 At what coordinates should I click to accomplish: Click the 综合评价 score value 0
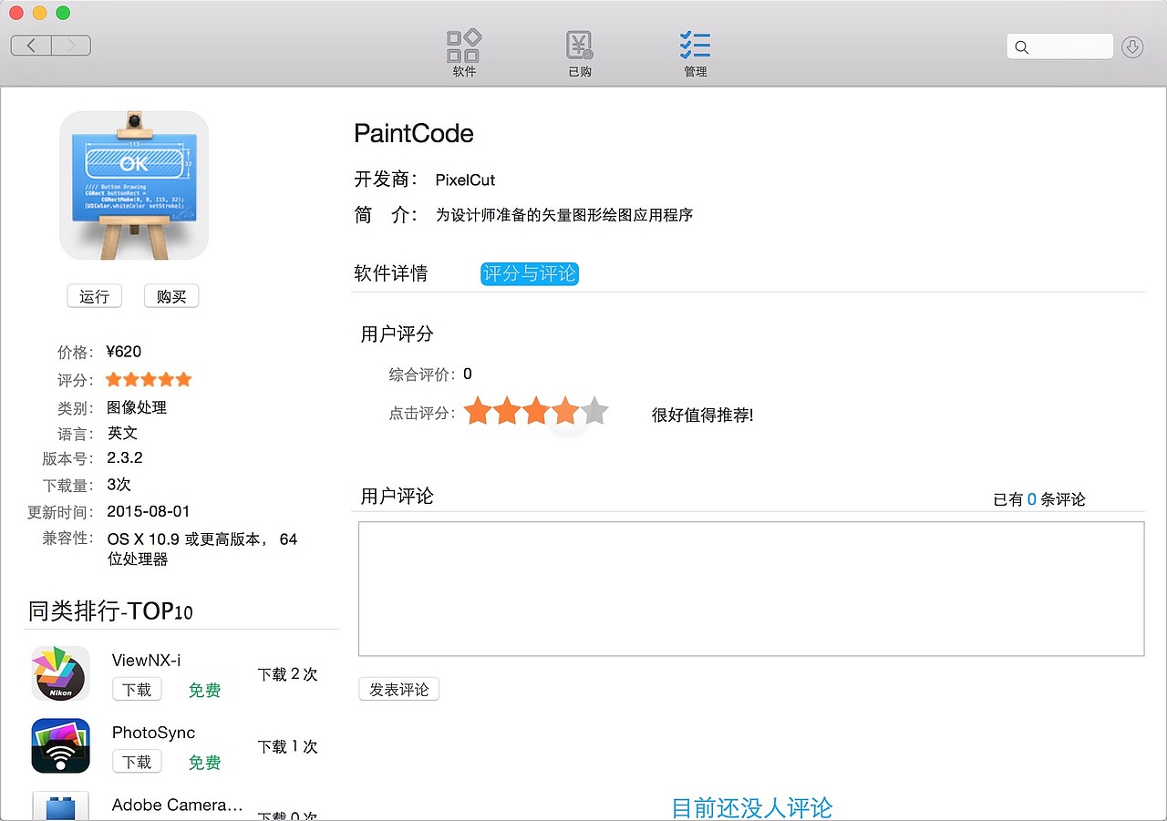tap(468, 374)
